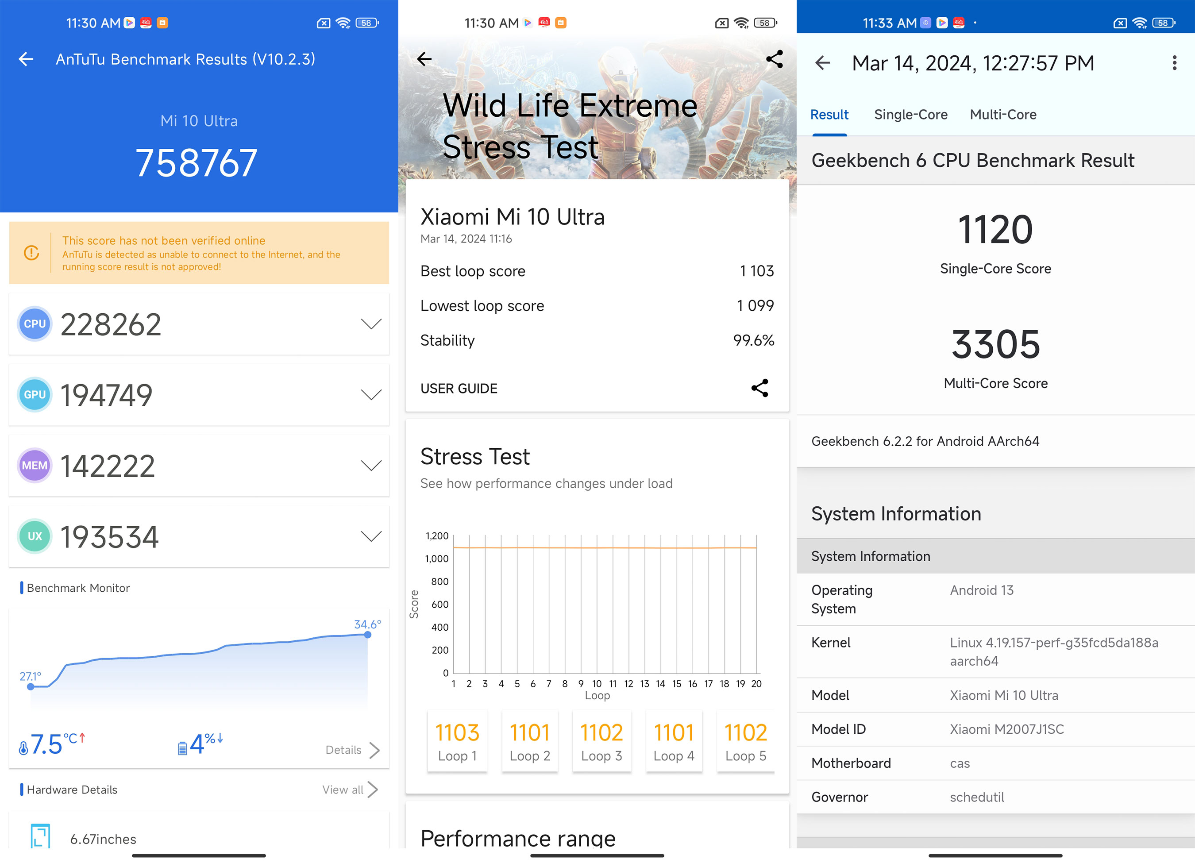Screen dimensions: 1195x863
Task: Tap Stability 99.6% row
Action: pos(597,341)
